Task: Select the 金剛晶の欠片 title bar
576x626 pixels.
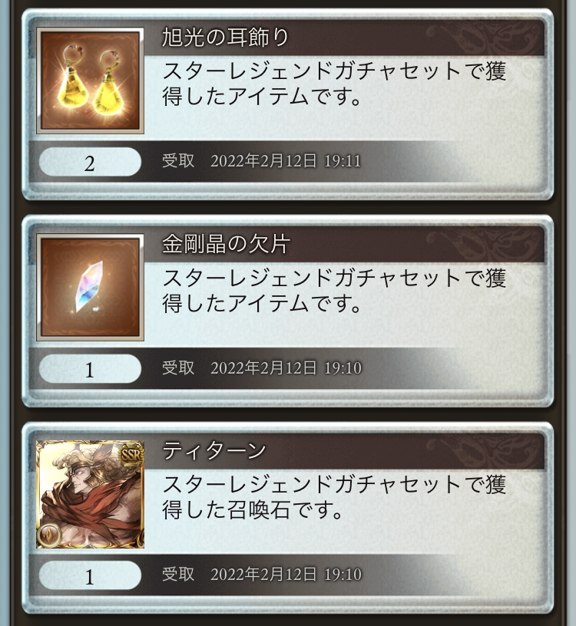Action: coord(344,244)
